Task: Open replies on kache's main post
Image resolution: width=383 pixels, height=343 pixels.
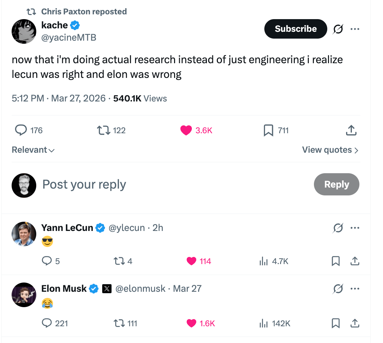Action: click(x=21, y=130)
